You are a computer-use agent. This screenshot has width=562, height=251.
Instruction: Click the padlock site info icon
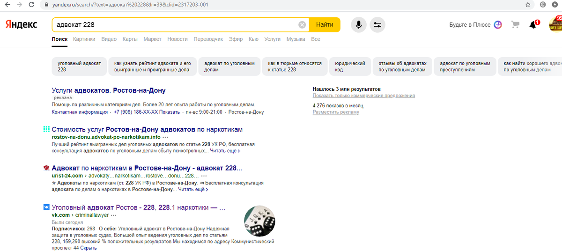[45, 5]
